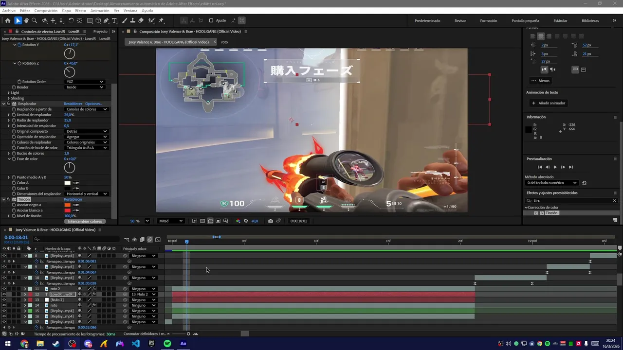Set right-to-left paragraph direction
Image resolution: width=623 pixels, height=350 pixels.
[x=552, y=70]
